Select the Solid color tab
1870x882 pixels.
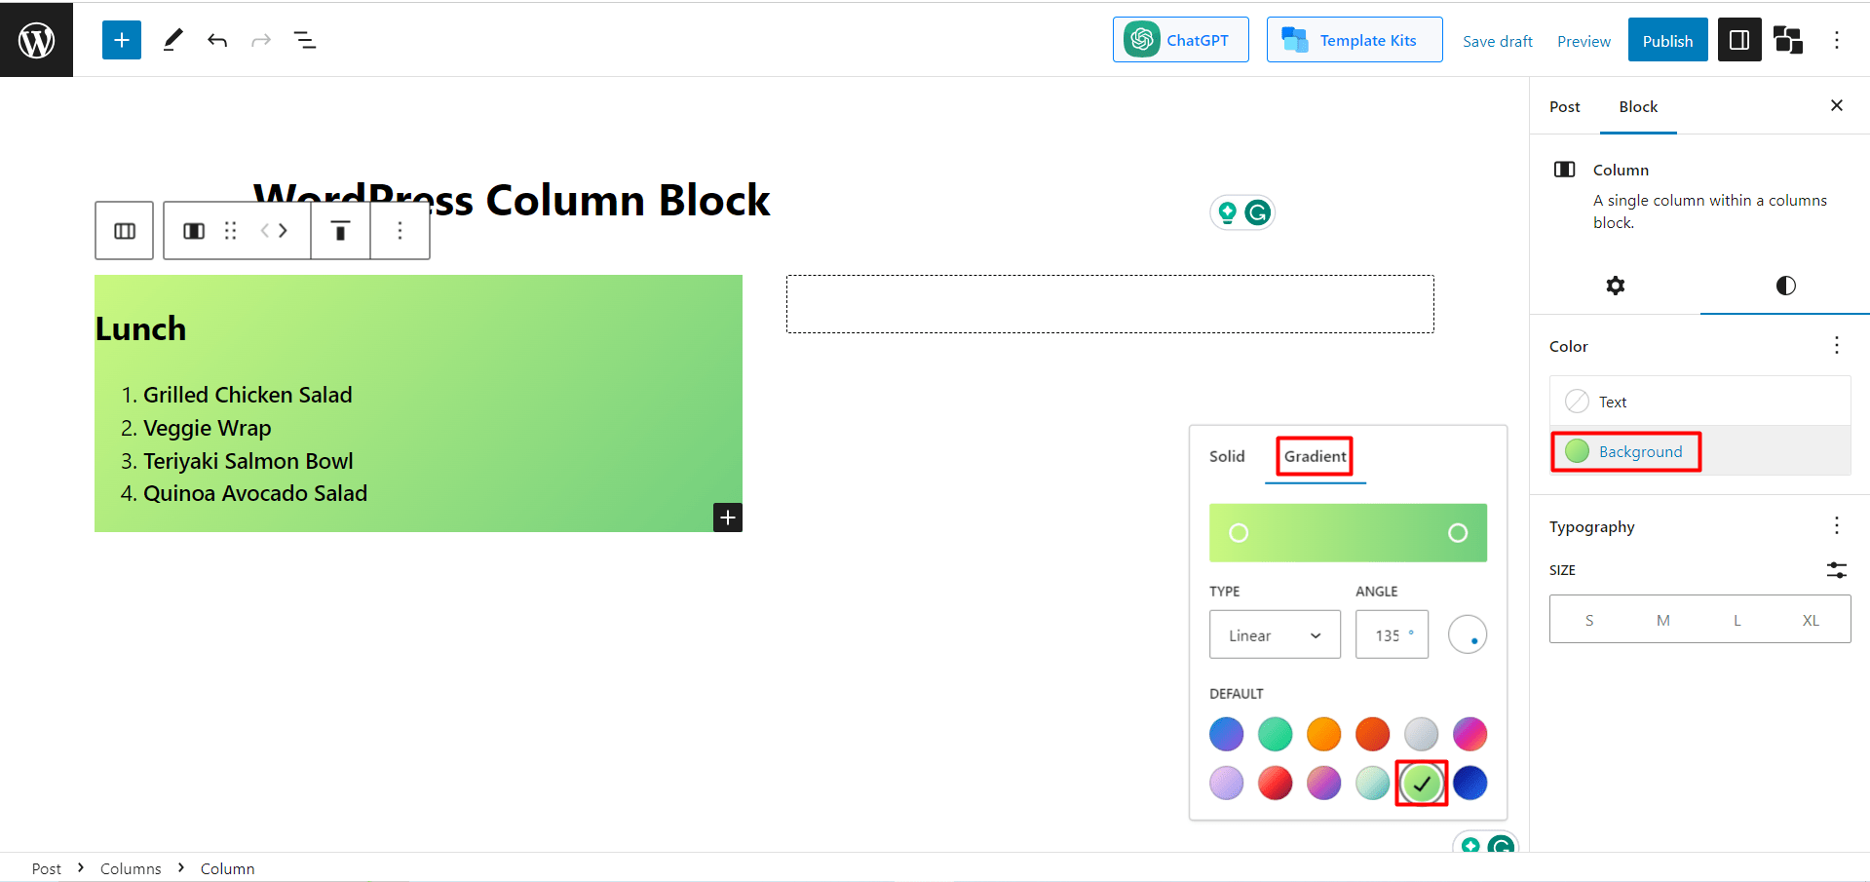[x=1227, y=456]
